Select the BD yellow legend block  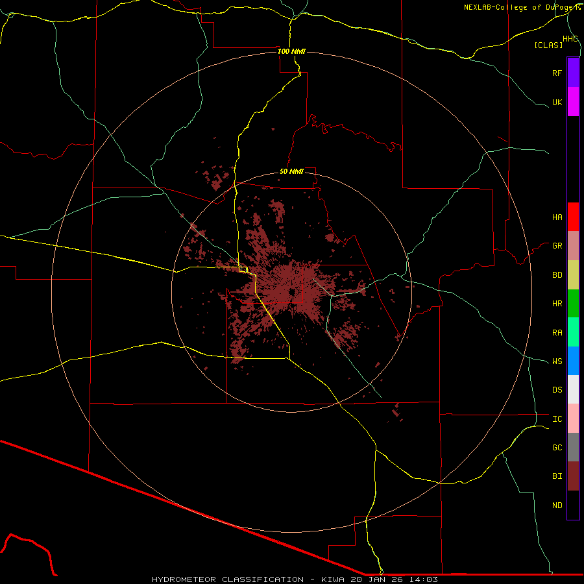coord(573,275)
